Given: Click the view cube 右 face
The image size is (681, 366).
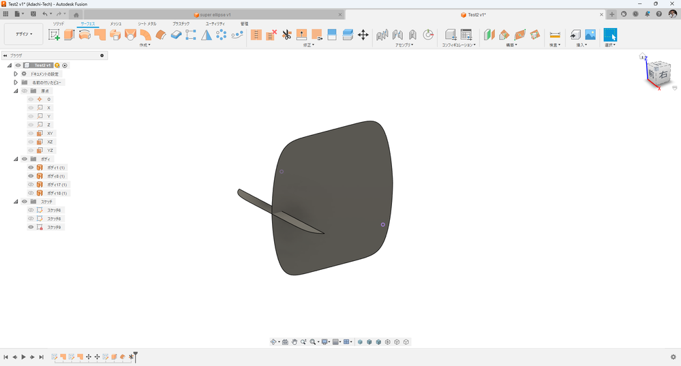Looking at the screenshot, I should 663,74.
